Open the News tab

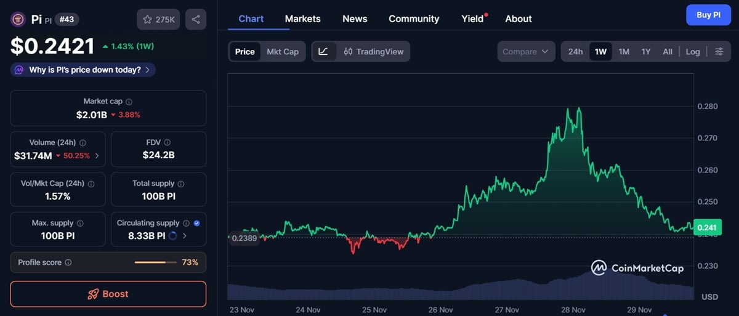point(355,18)
